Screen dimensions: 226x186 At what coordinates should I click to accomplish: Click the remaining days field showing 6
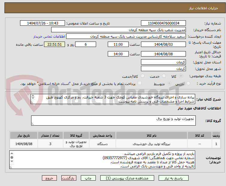[x=86, y=44]
